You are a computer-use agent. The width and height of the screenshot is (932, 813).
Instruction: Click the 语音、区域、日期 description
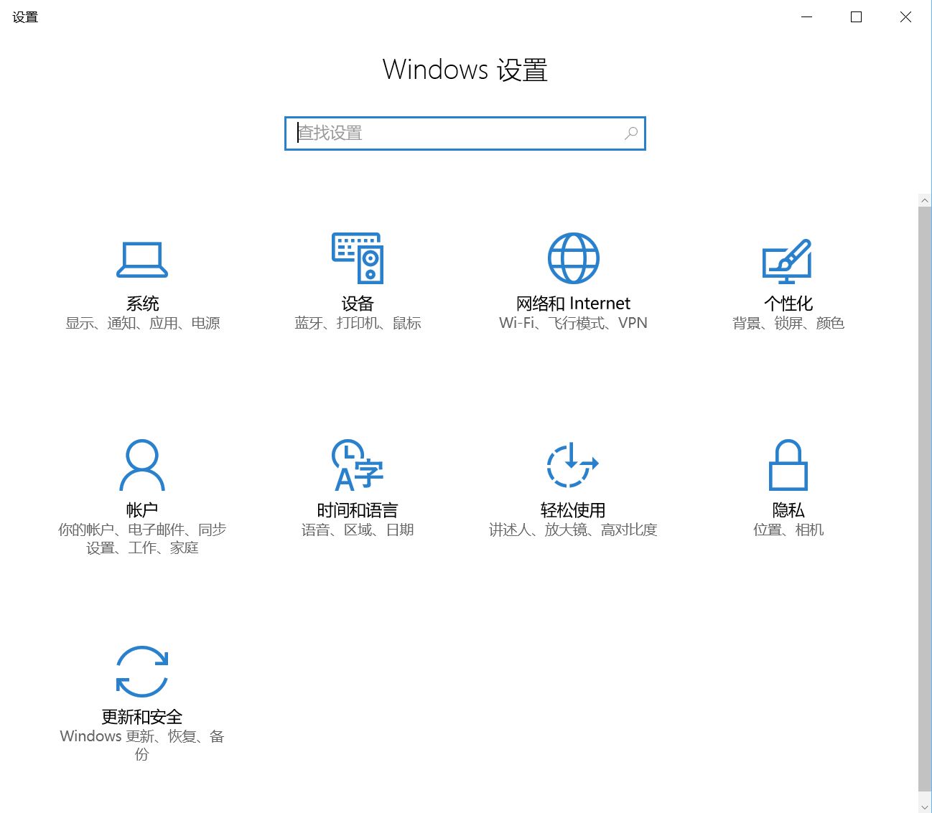358,530
